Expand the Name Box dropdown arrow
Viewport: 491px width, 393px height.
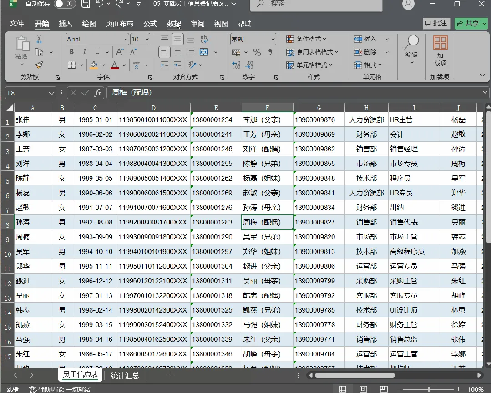[51, 93]
